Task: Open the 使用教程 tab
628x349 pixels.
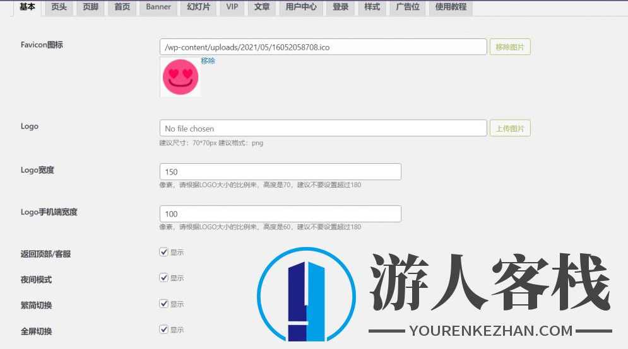Action: (x=451, y=7)
